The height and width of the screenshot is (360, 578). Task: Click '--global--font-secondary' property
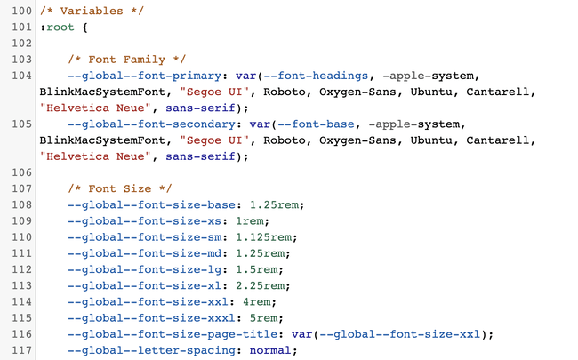151,124
